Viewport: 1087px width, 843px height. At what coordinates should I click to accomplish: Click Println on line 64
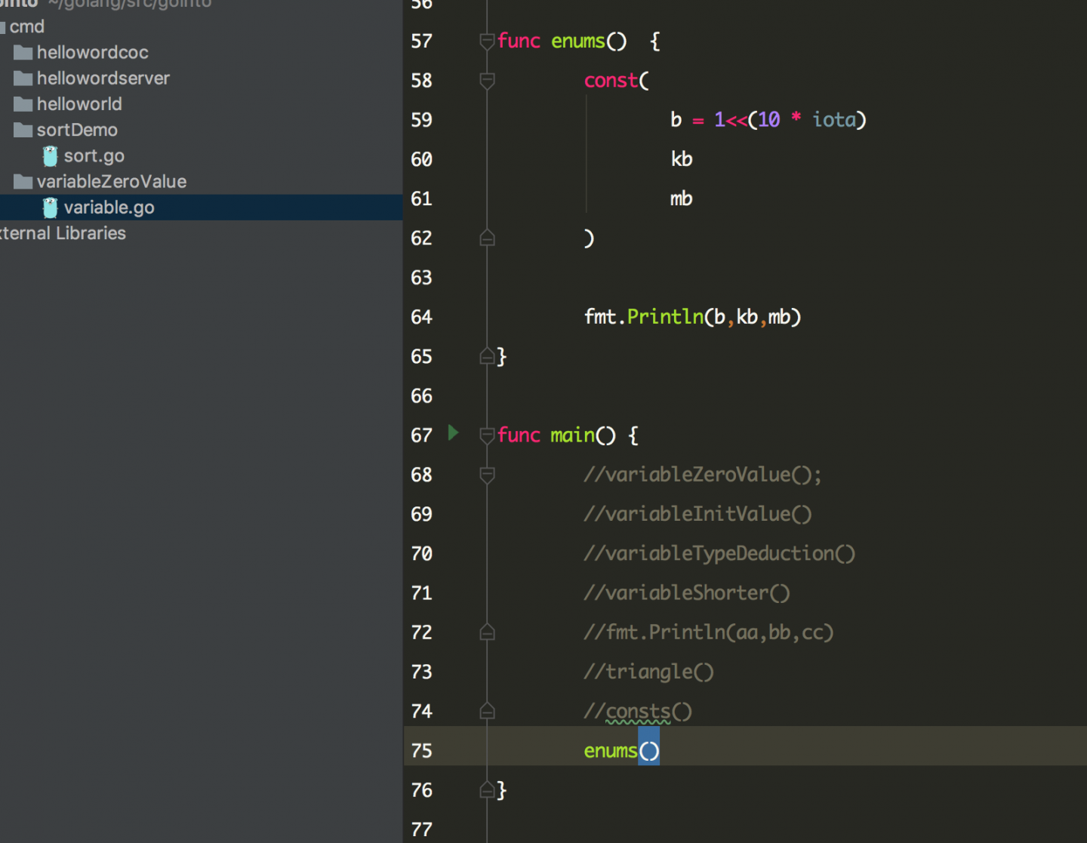pyautogui.click(x=665, y=317)
